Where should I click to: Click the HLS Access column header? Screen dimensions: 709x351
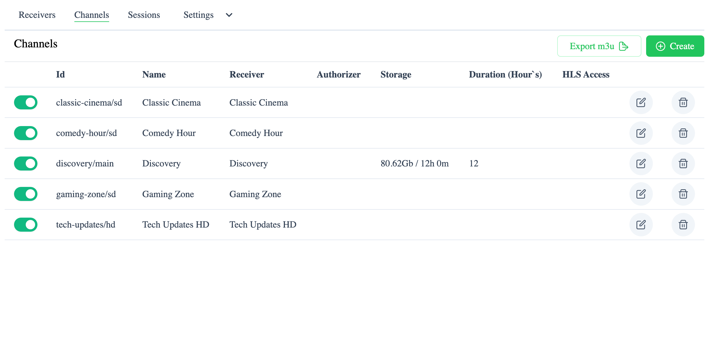click(586, 75)
